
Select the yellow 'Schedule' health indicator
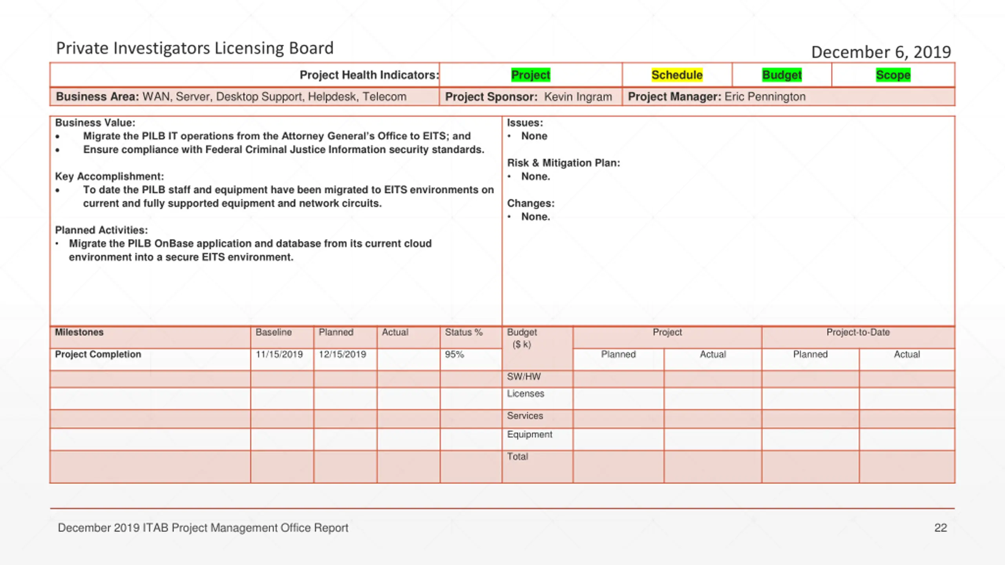coord(677,75)
